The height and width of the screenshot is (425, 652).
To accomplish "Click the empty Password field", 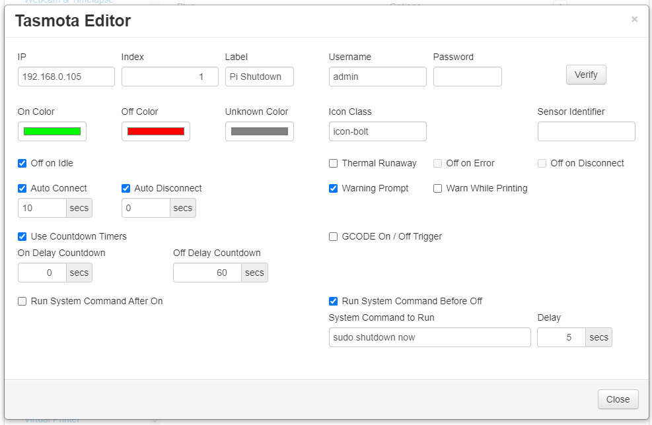I will point(468,77).
